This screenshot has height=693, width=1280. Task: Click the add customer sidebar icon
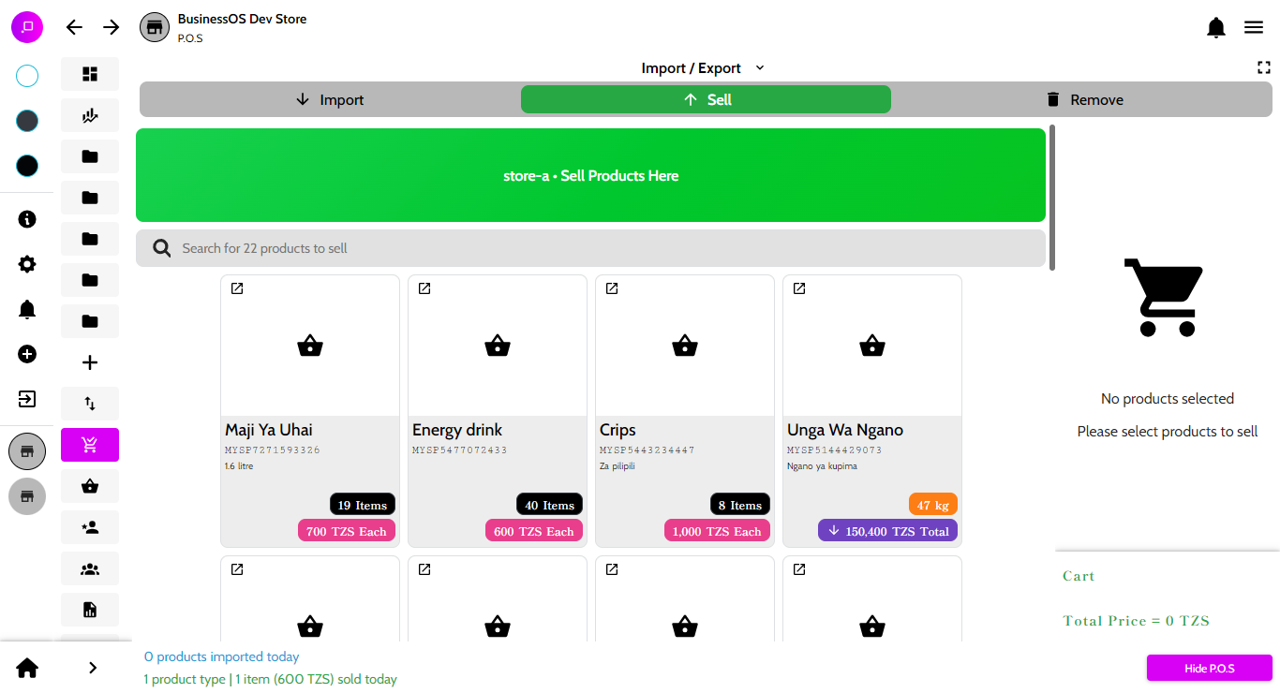click(90, 527)
